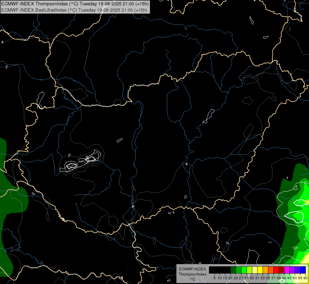Click the red-orange 35-37 legend swatch
The height and width of the screenshot is (284, 309).
[x=271, y=270]
